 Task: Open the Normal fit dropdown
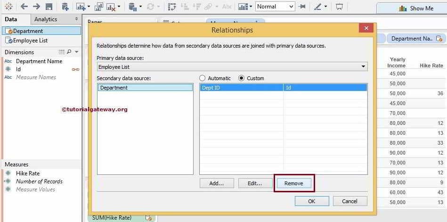click(x=275, y=7)
